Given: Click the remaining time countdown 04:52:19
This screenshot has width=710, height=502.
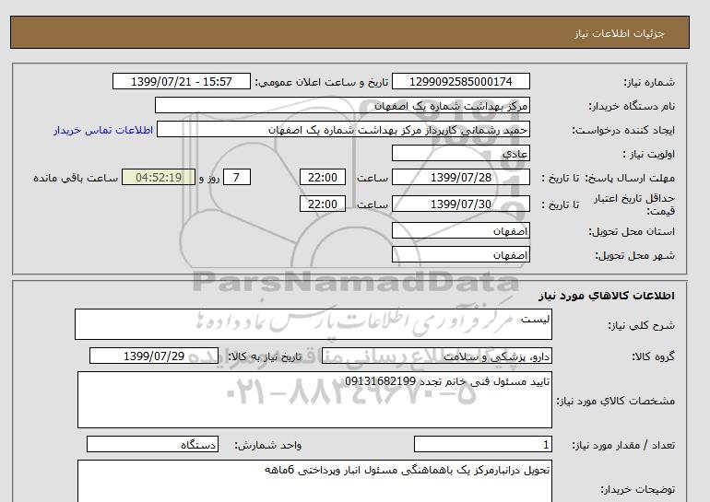Looking at the screenshot, I should click(159, 177).
